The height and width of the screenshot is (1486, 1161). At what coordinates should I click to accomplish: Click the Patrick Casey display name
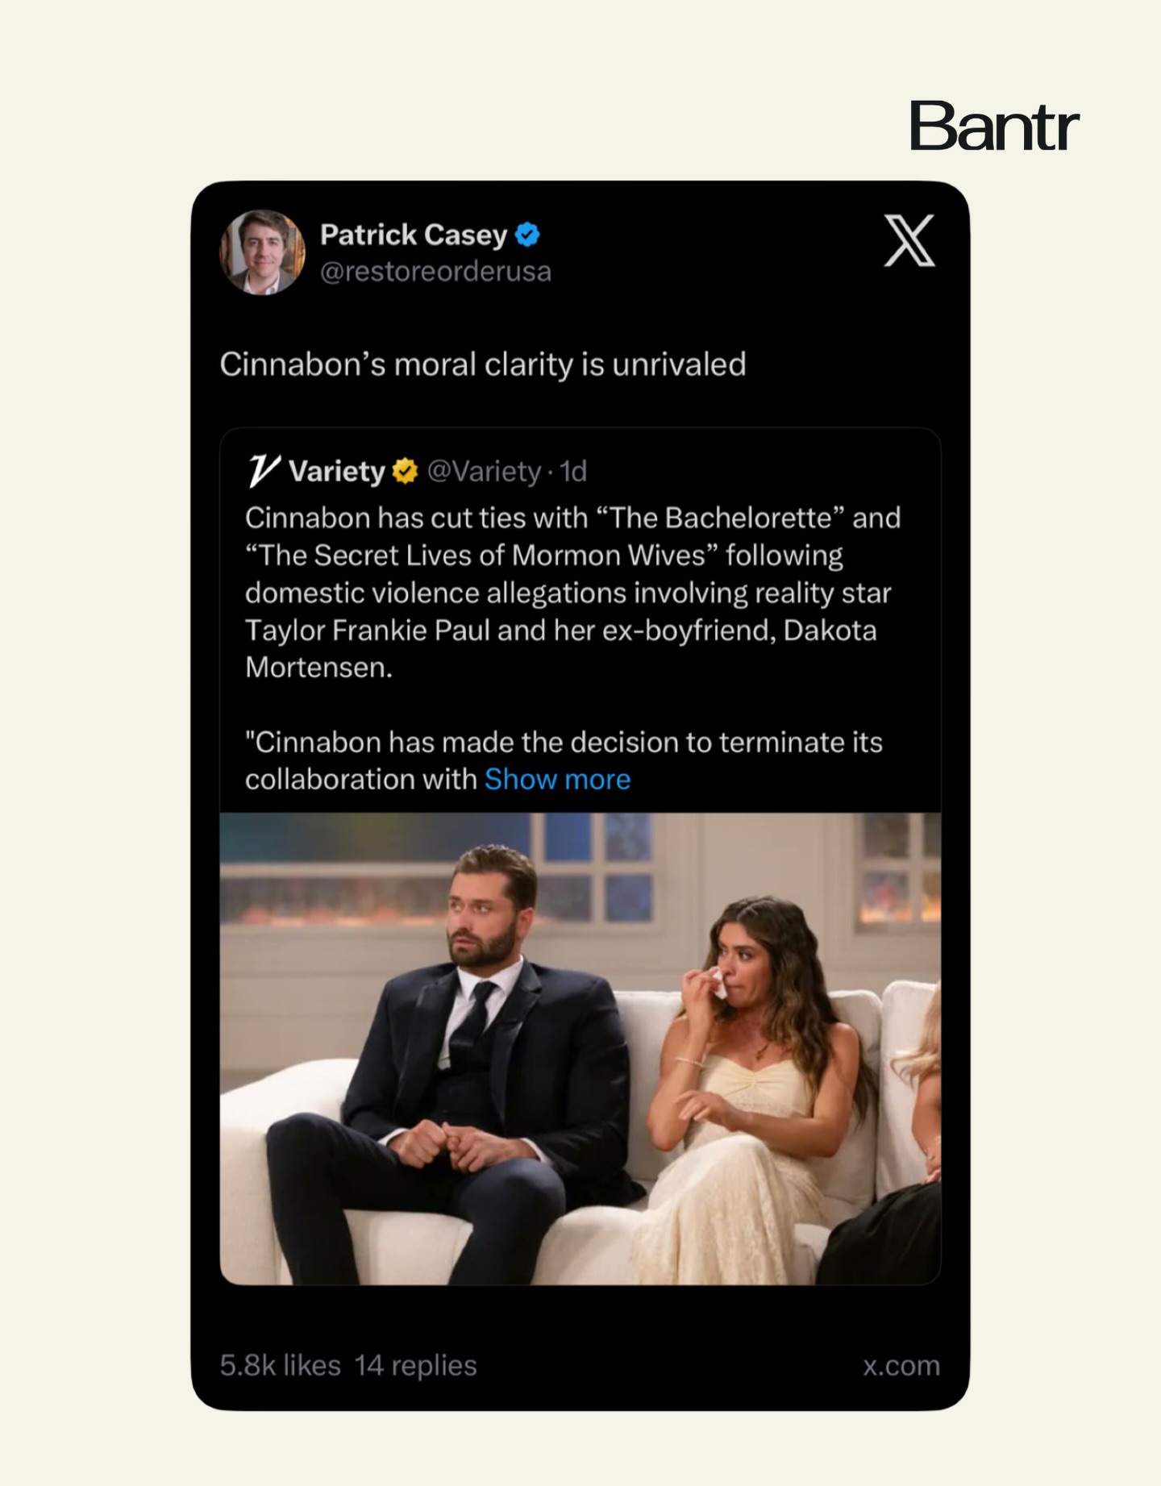tap(413, 235)
